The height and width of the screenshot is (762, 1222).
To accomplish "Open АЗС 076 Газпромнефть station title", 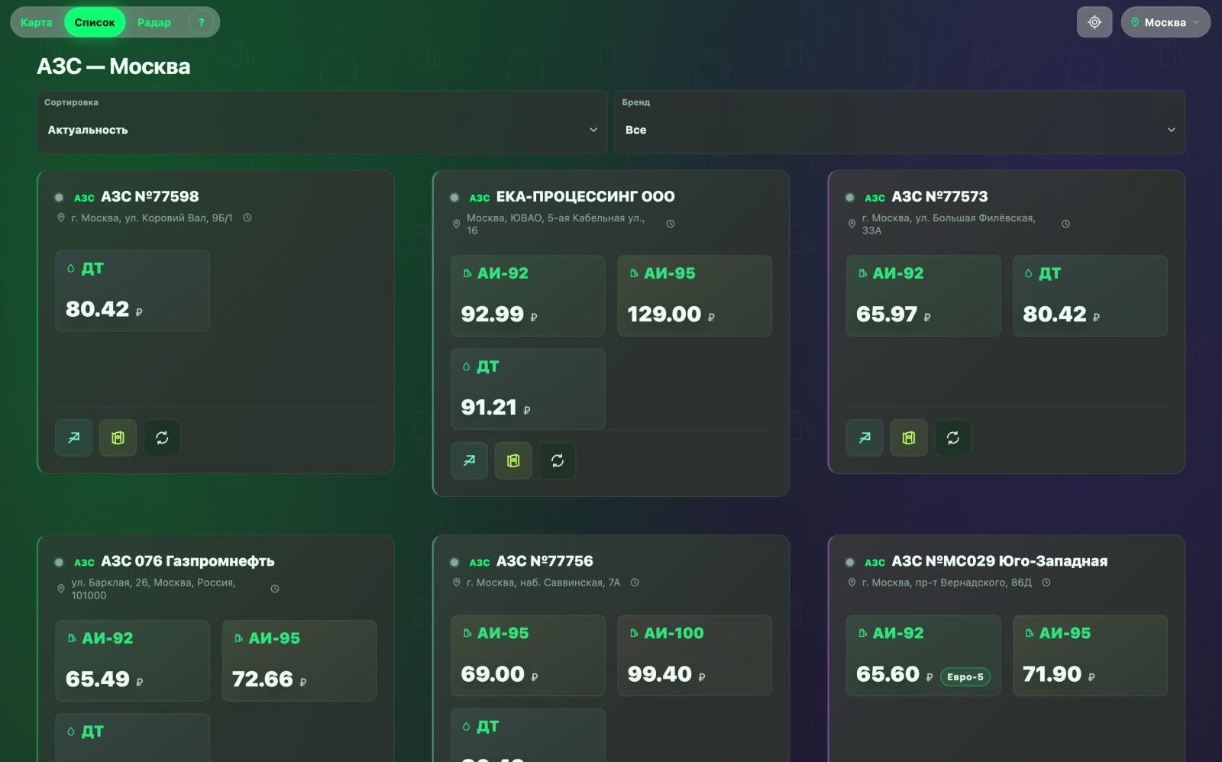I will pyautogui.click(x=188, y=561).
